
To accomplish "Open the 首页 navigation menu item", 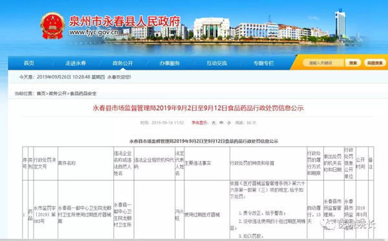I will 29,63.
